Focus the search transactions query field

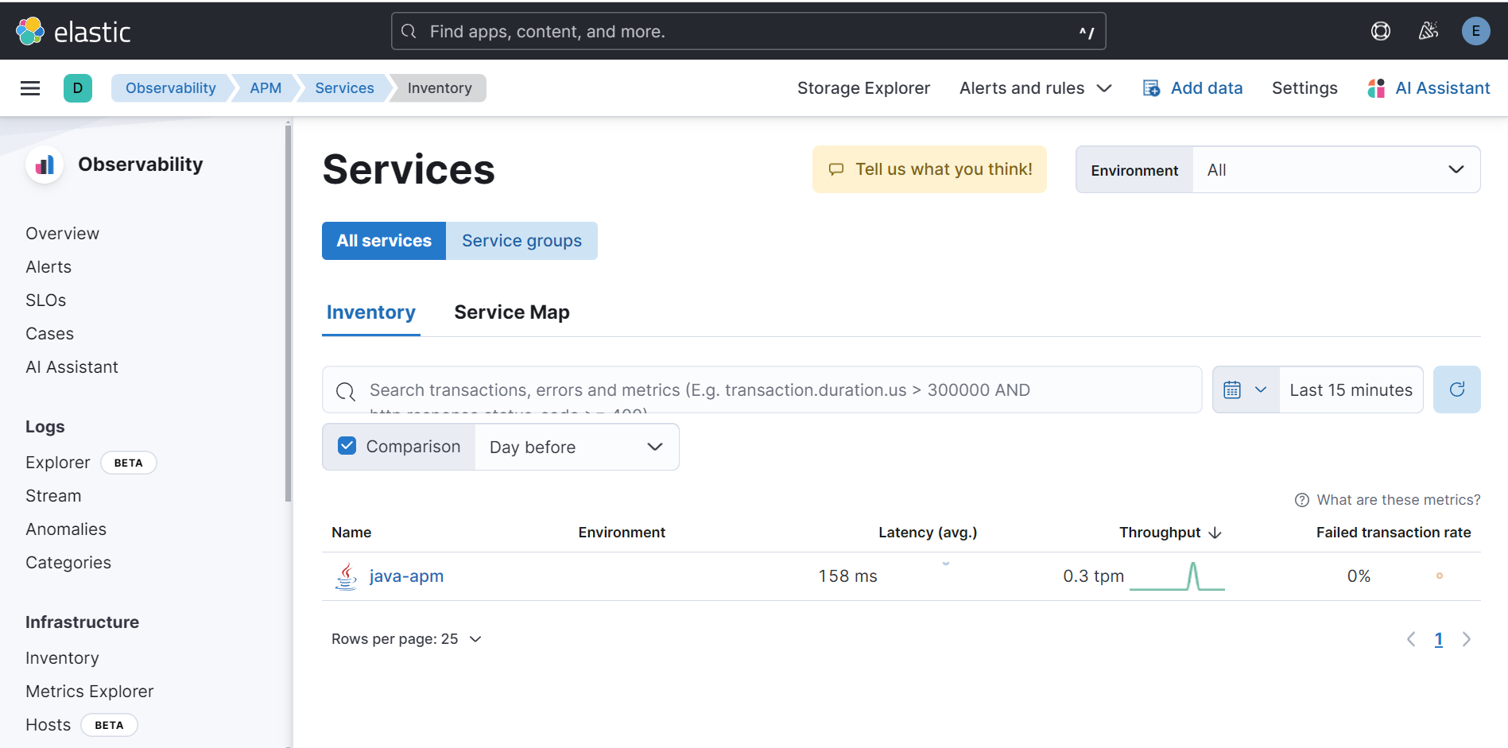pyautogui.click(x=763, y=390)
